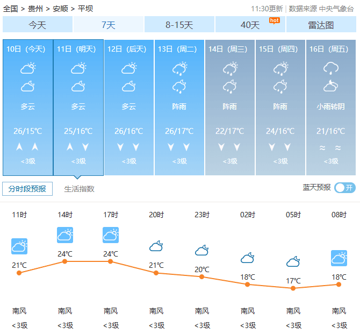
Task: Click the 08时 cloudy weather icon
Action: [339, 258]
